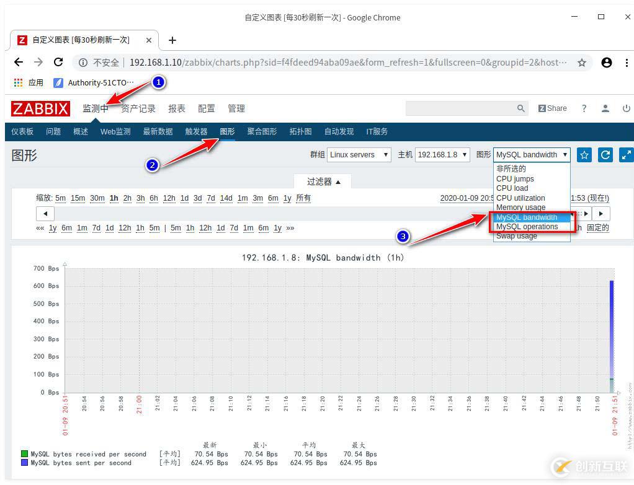Go to the Web监测 submenu
The image size is (634, 485).
[115, 131]
